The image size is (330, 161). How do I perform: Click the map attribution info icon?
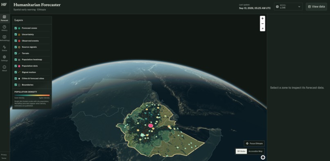pyautogui.click(x=263, y=157)
